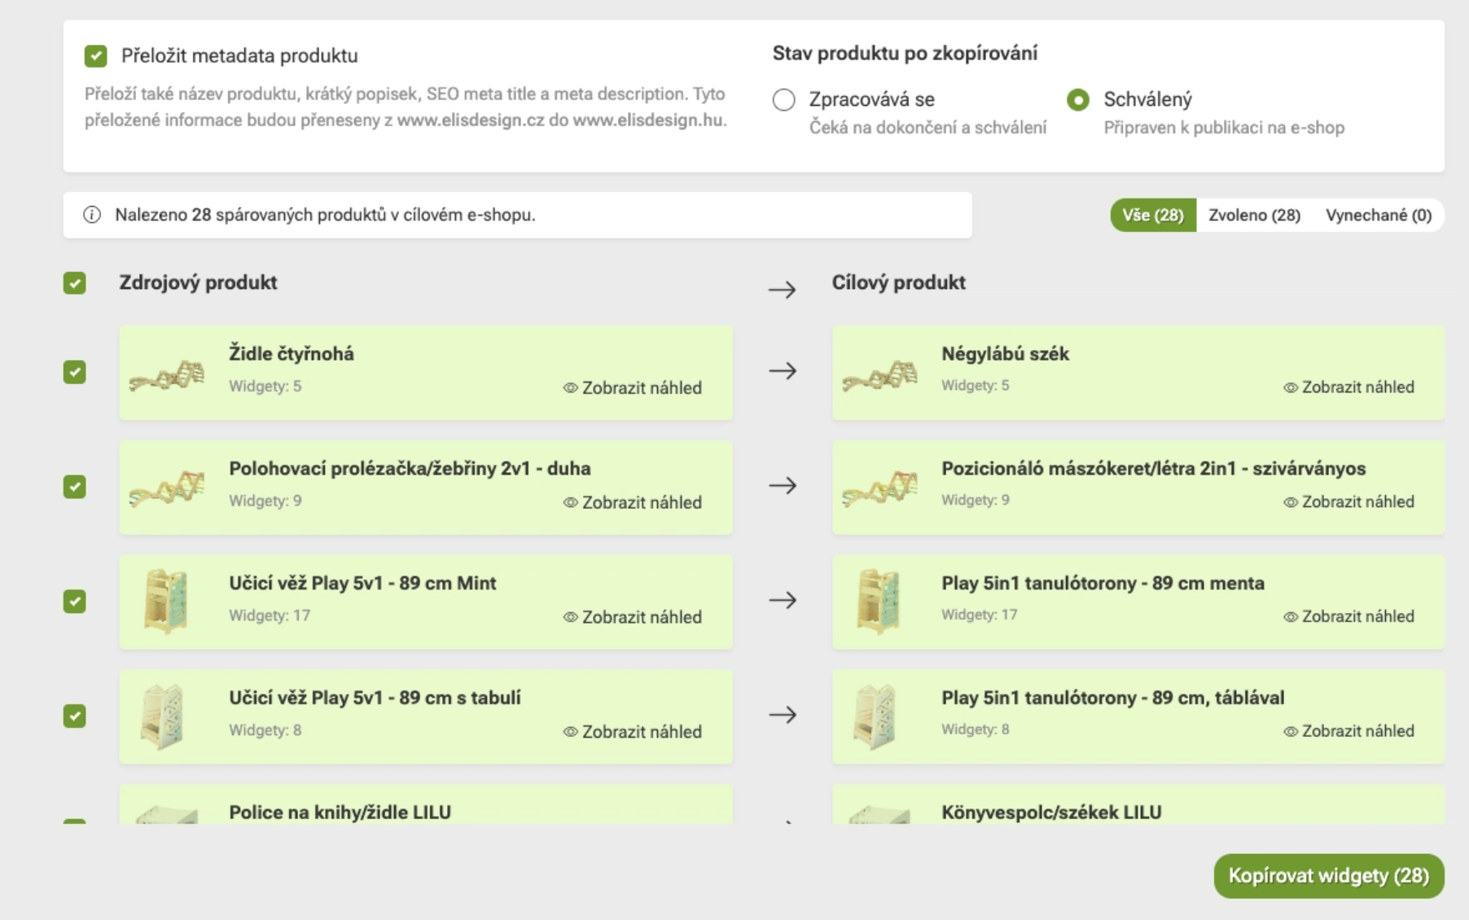Click the info icon beside the paired products notice
The image size is (1469, 920).
pyautogui.click(x=92, y=215)
